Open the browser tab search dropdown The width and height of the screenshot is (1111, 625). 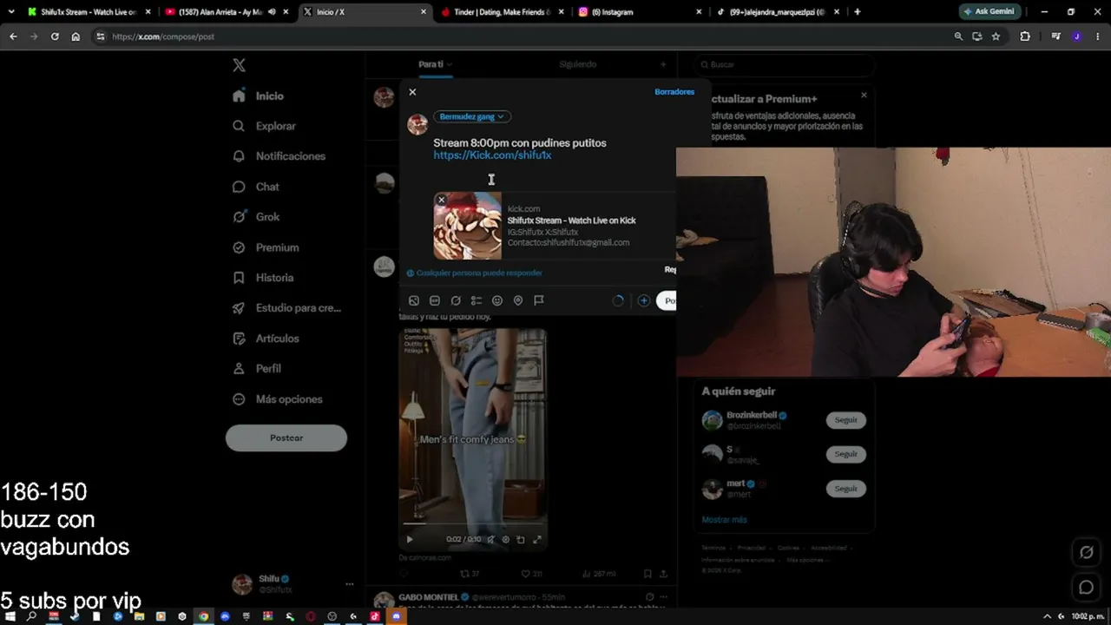(11, 12)
